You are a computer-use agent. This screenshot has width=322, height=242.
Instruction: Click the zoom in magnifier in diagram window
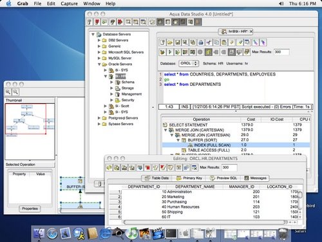(8, 92)
